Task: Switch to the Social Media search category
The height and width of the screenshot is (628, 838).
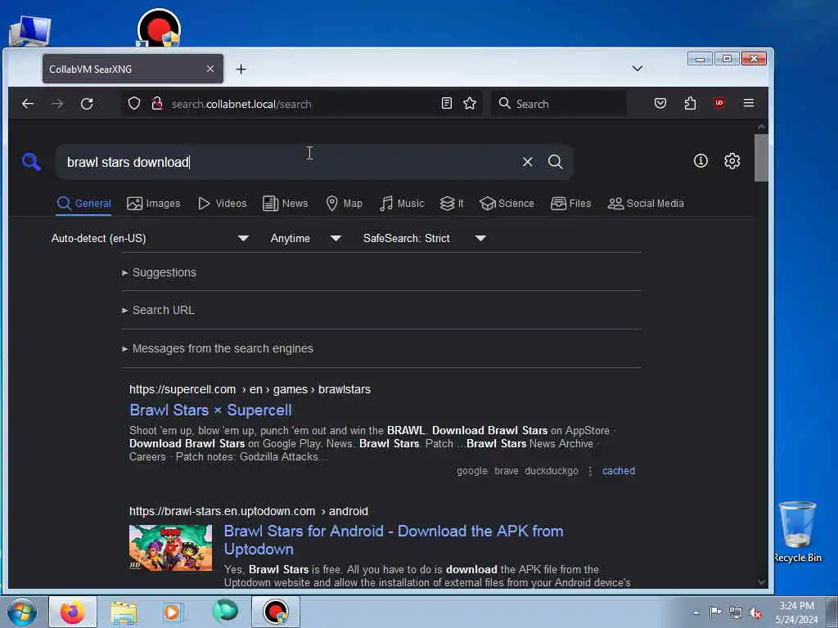Action: [646, 204]
